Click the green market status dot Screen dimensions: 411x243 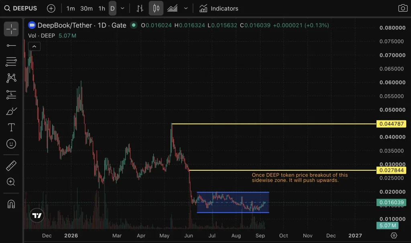(x=134, y=25)
